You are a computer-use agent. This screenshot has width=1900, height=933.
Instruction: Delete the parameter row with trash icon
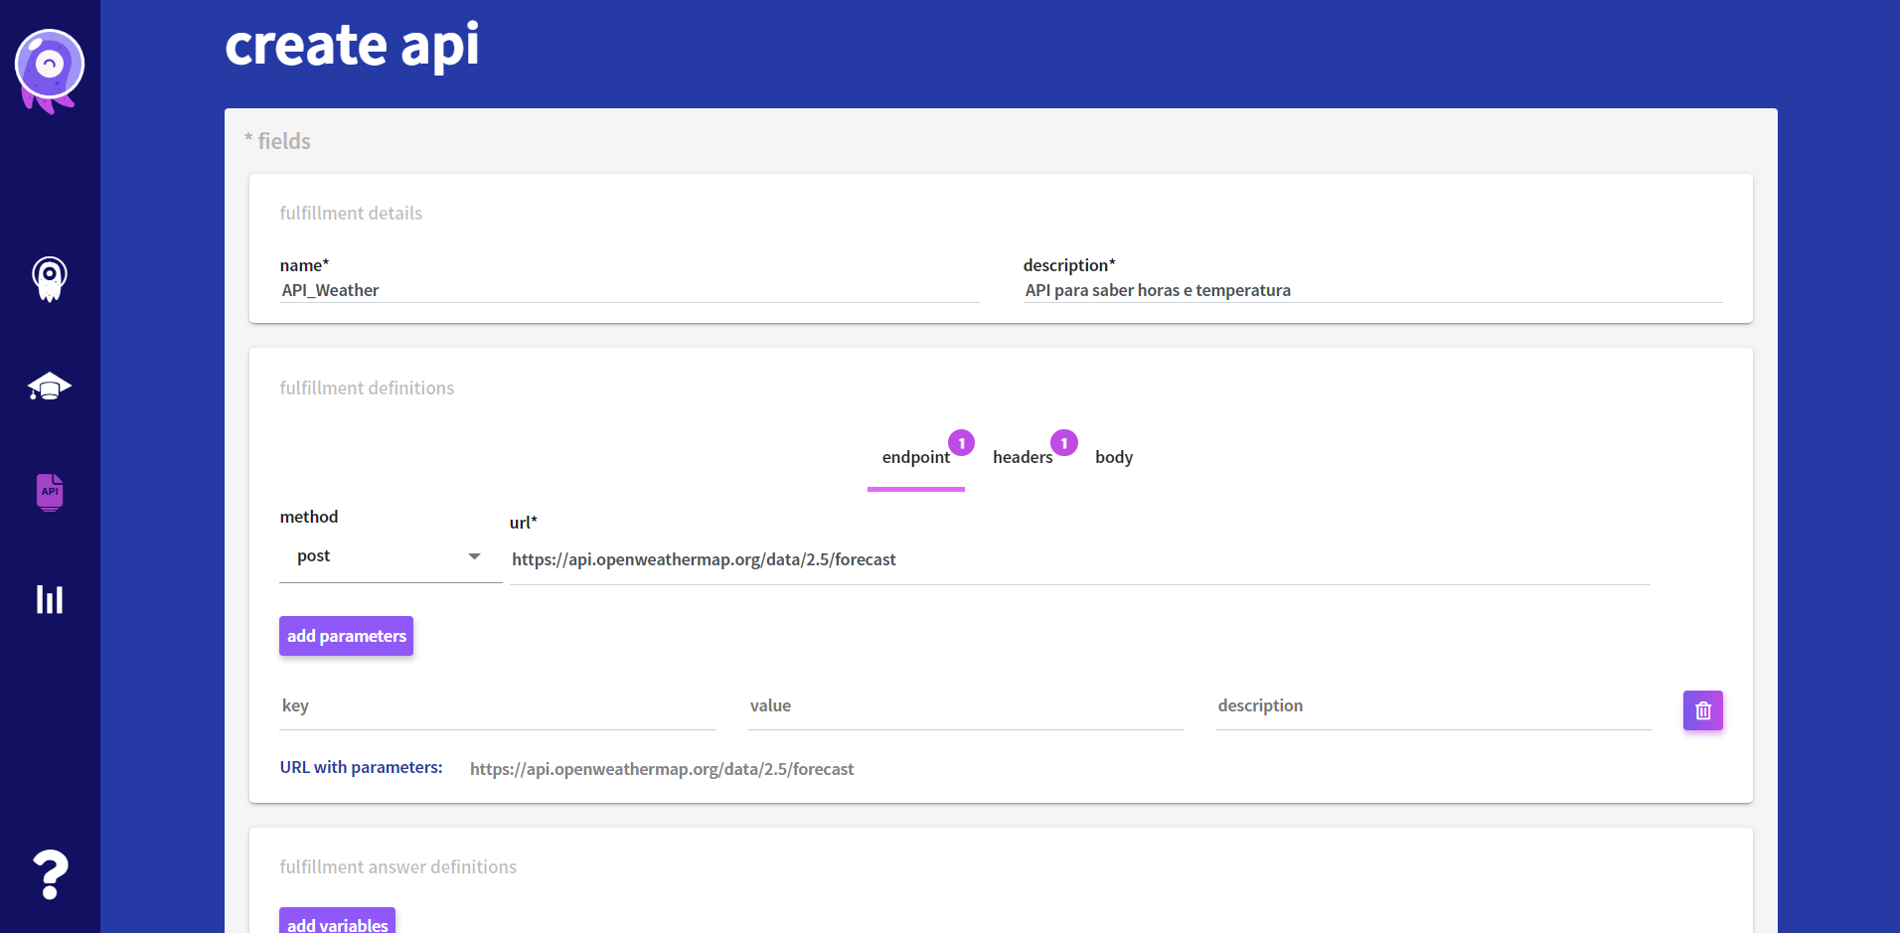tap(1702, 710)
